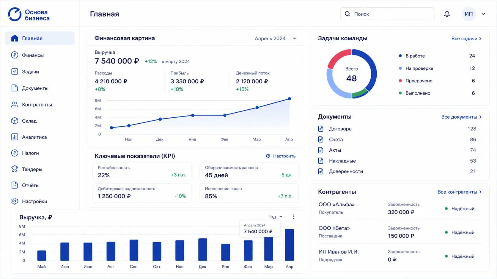Screen dimensions: 497x279
Task: View Все контрагенты list
Action: click(460, 192)
